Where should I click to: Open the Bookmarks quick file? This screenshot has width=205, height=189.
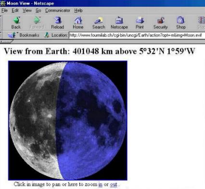(x=24, y=35)
